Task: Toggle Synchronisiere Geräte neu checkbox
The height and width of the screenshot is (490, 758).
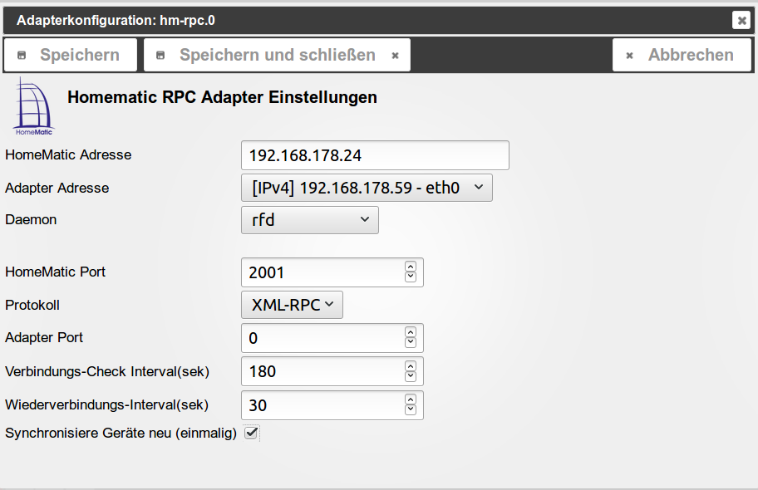Action: (x=251, y=433)
